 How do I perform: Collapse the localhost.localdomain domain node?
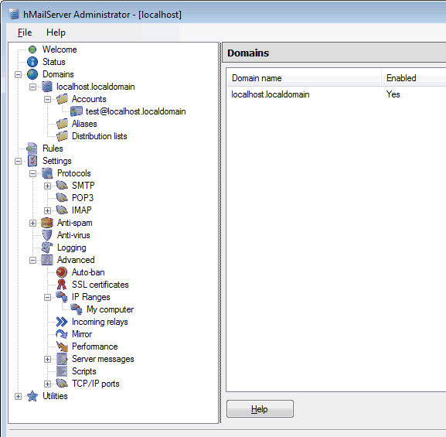(x=32, y=87)
